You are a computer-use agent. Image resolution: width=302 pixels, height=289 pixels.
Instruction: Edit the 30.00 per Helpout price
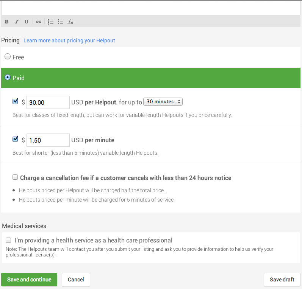pos(48,102)
